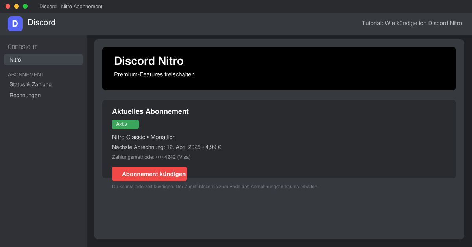The width and height of the screenshot is (472, 247).
Task: Click the Zahlungsmethode Visa 4242 line
Action: [x=151, y=157]
